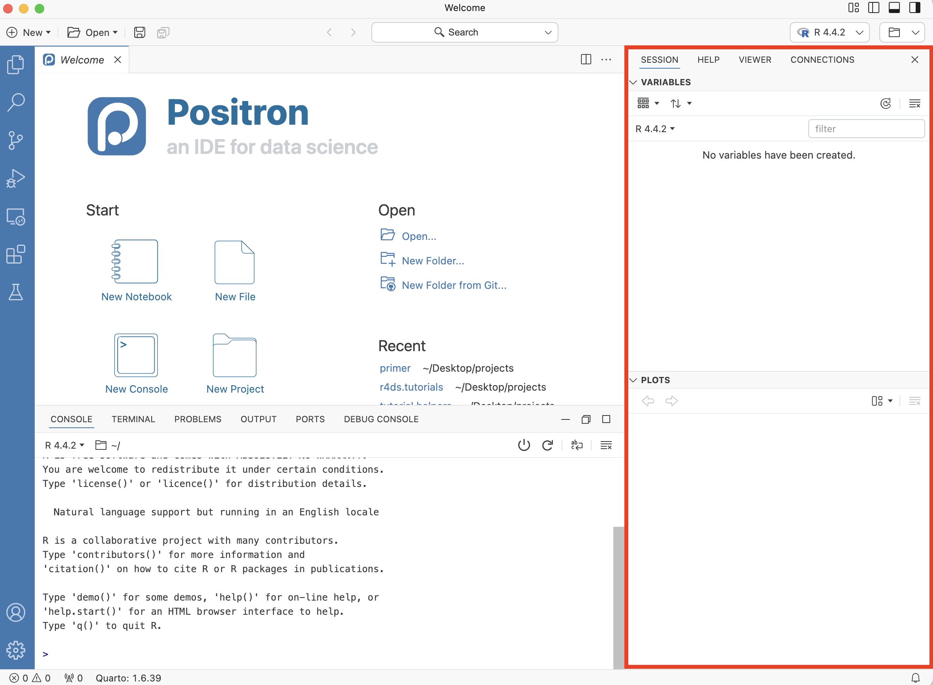Switch to the Problems tab

point(198,419)
